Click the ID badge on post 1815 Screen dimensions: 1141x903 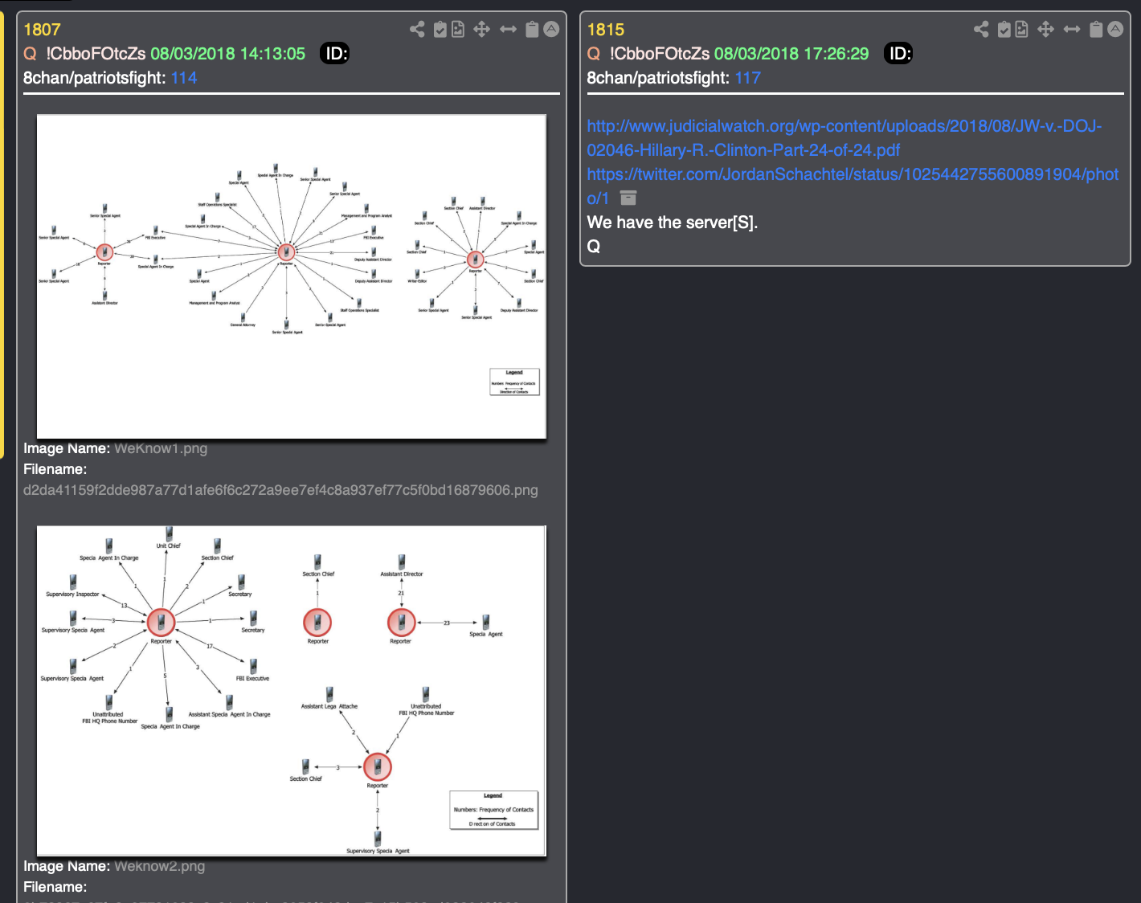tap(898, 54)
